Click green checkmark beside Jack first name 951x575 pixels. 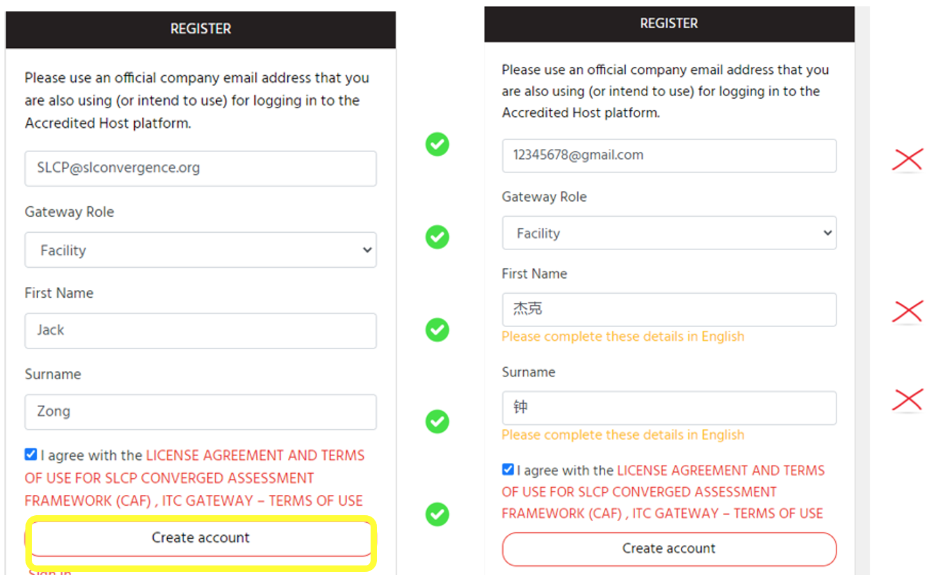coord(437,330)
